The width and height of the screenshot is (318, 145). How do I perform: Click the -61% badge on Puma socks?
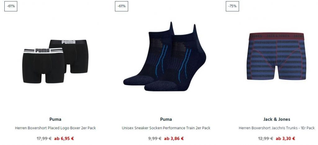[x=121, y=6]
